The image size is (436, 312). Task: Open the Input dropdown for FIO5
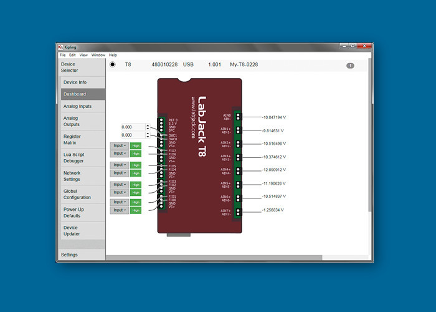click(x=120, y=165)
